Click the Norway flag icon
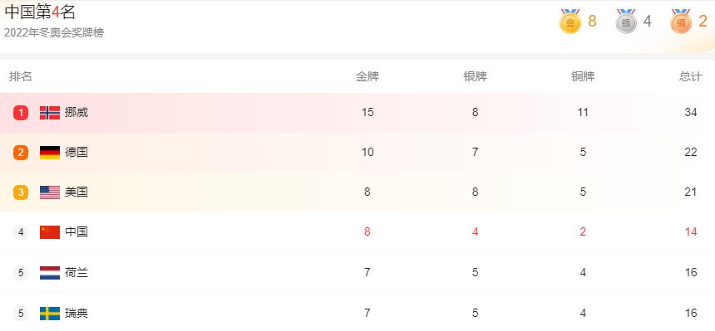The height and width of the screenshot is (331, 715). [x=50, y=113]
